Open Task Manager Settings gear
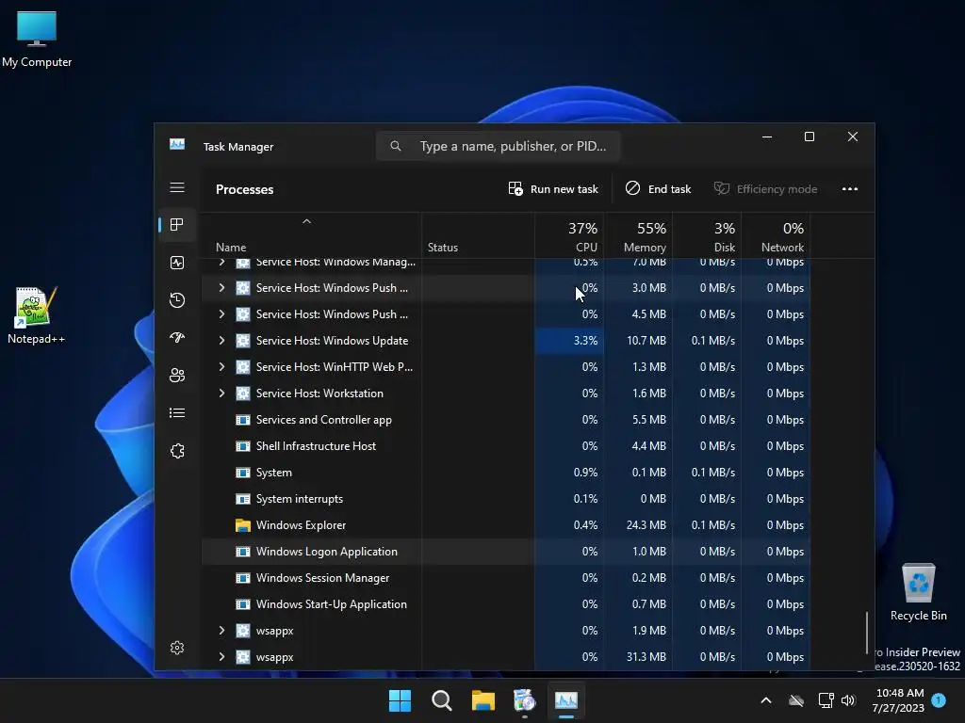This screenshot has width=965, height=723. coord(177,648)
